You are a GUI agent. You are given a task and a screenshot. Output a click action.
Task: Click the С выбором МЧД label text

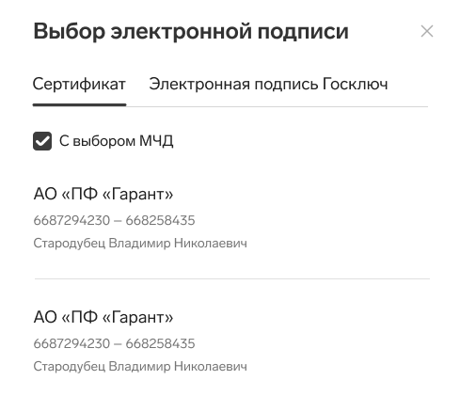pos(117,141)
